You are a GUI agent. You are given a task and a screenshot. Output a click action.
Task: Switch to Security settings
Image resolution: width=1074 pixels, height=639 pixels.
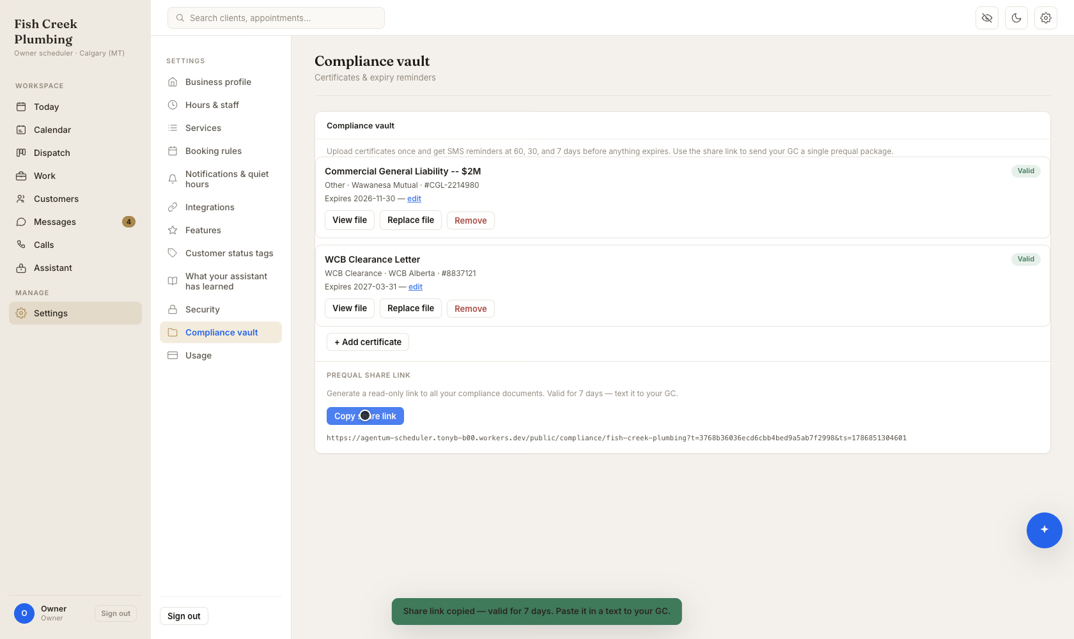pos(221,309)
